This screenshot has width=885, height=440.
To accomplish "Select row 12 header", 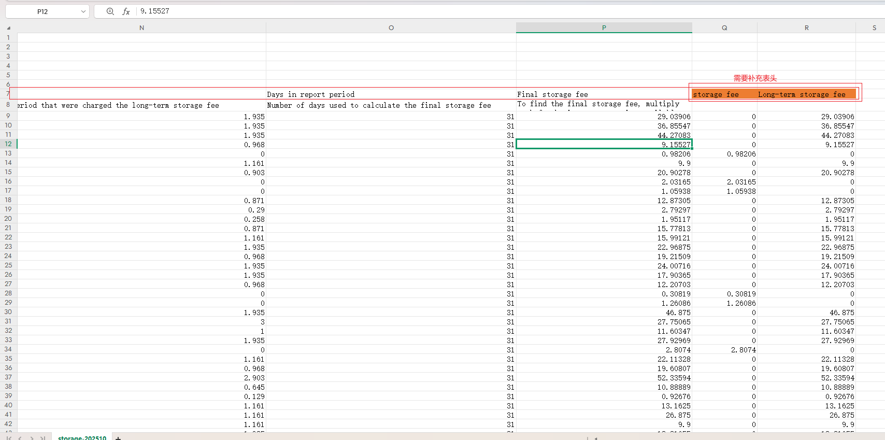I will (8, 144).
